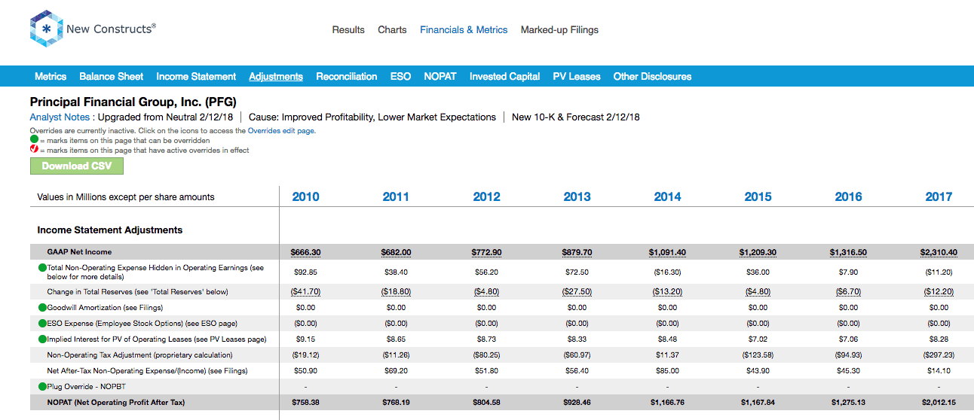Screen dimensions: 974x420
Task: Click override dot for Goodwill Amortization
Action: click(42, 307)
